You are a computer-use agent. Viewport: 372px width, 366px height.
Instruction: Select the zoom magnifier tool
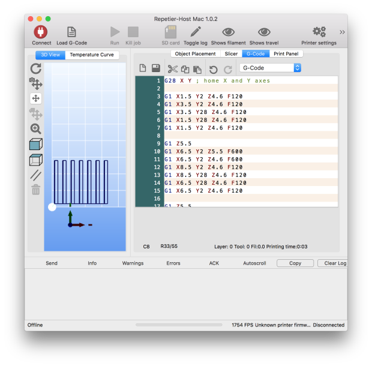(x=36, y=129)
